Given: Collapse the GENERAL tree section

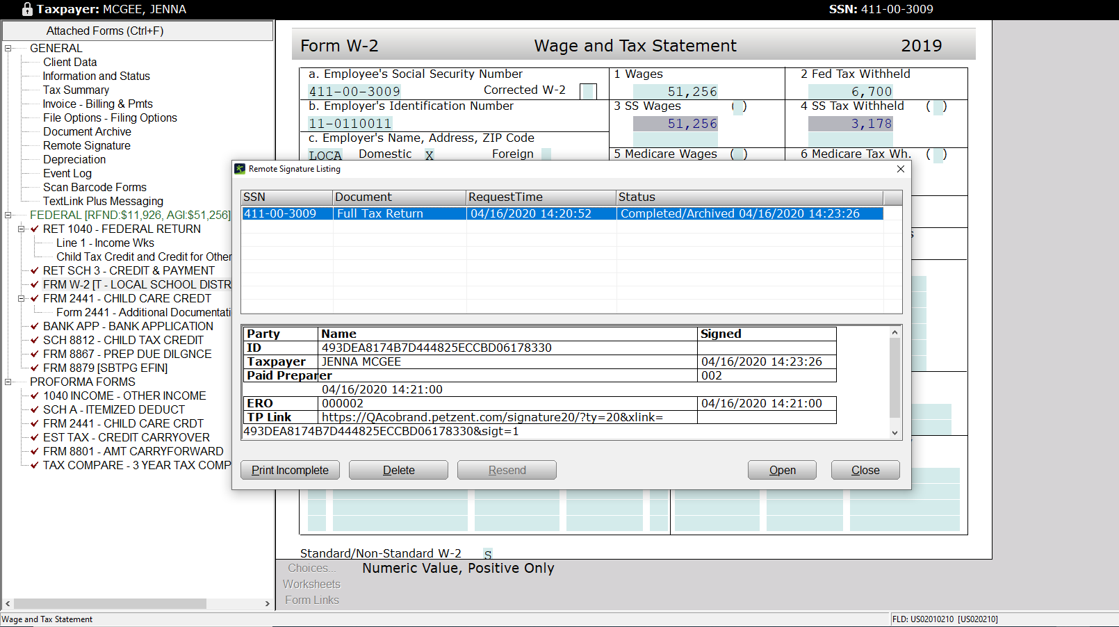Looking at the screenshot, I should [8, 48].
